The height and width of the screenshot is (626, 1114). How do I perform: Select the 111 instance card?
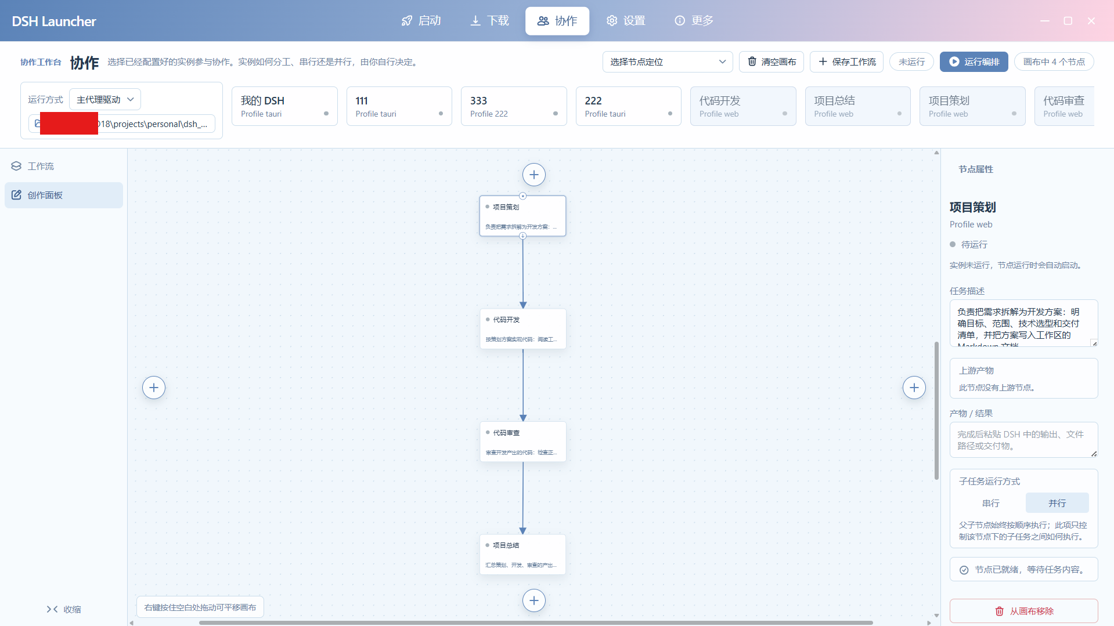click(399, 106)
